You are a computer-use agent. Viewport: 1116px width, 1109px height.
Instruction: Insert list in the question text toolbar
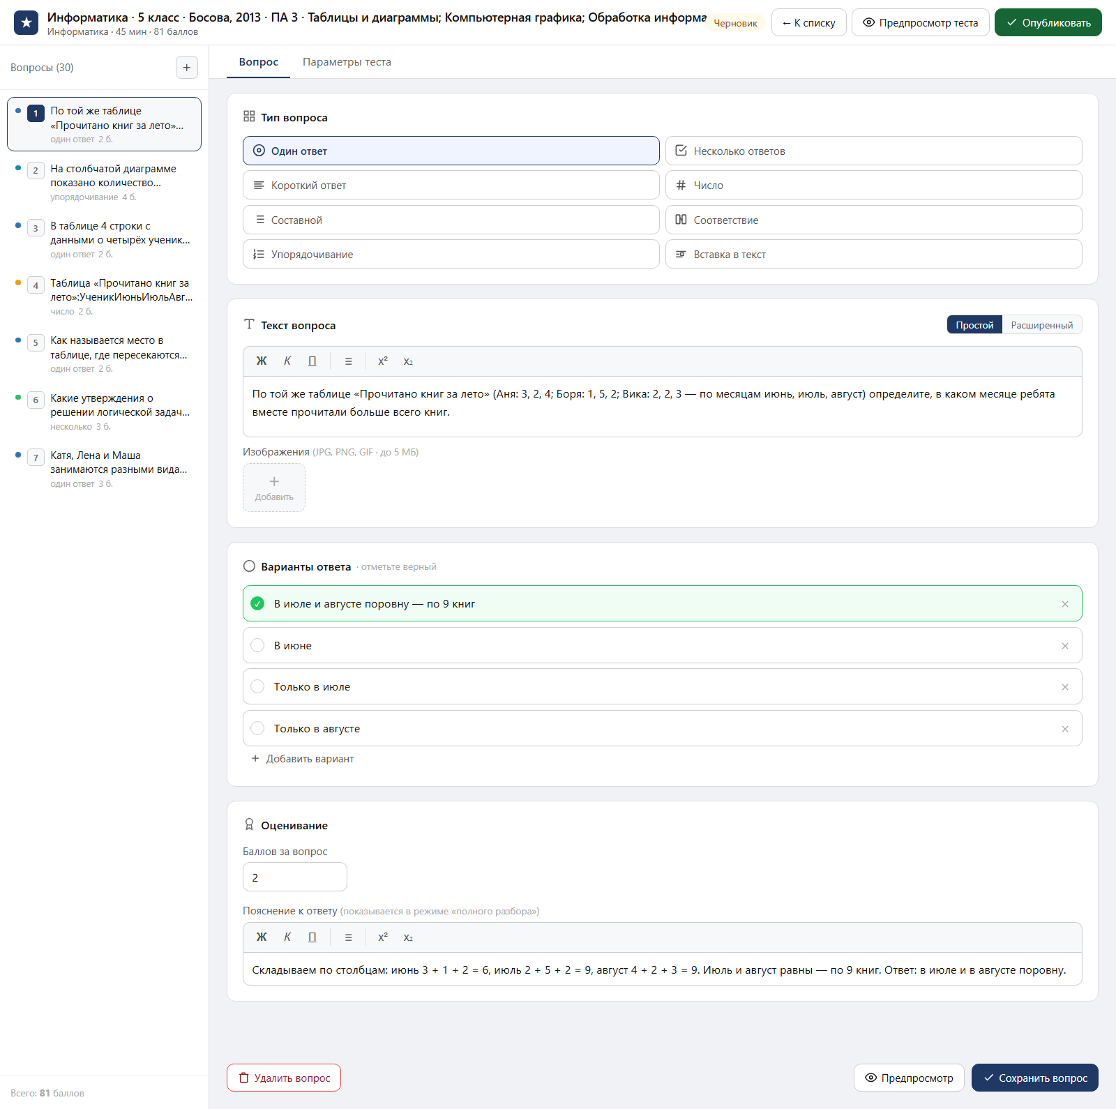(x=348, y=361)
